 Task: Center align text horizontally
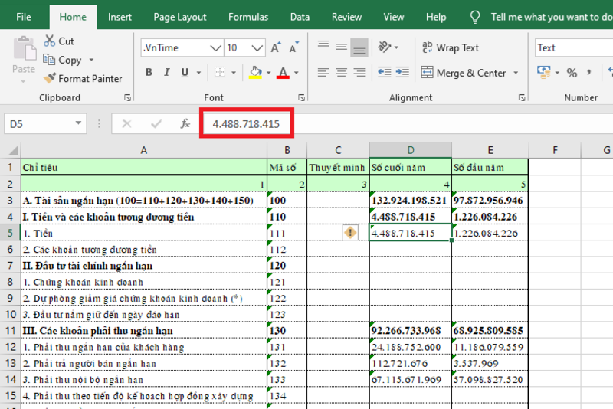341,73
